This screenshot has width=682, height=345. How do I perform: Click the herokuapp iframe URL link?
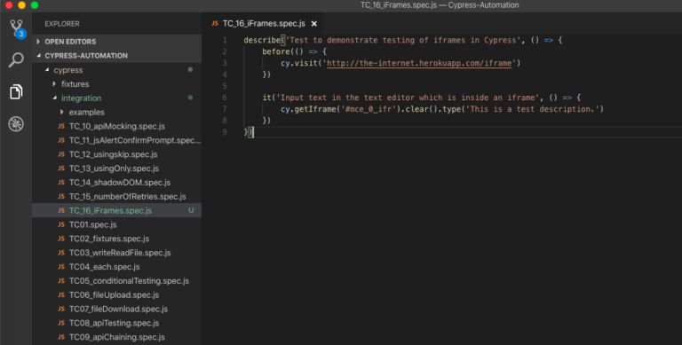click(x=419, y=63)
